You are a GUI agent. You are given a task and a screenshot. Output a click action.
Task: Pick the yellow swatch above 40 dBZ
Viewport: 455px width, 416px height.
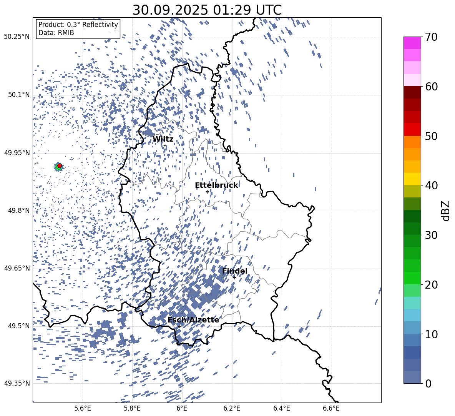click(x=412, y=179)
